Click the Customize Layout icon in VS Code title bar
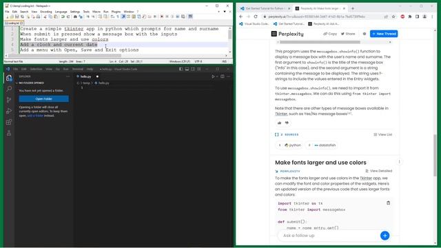The width and height of the screenshot is (441, 248). coord(199,69)
